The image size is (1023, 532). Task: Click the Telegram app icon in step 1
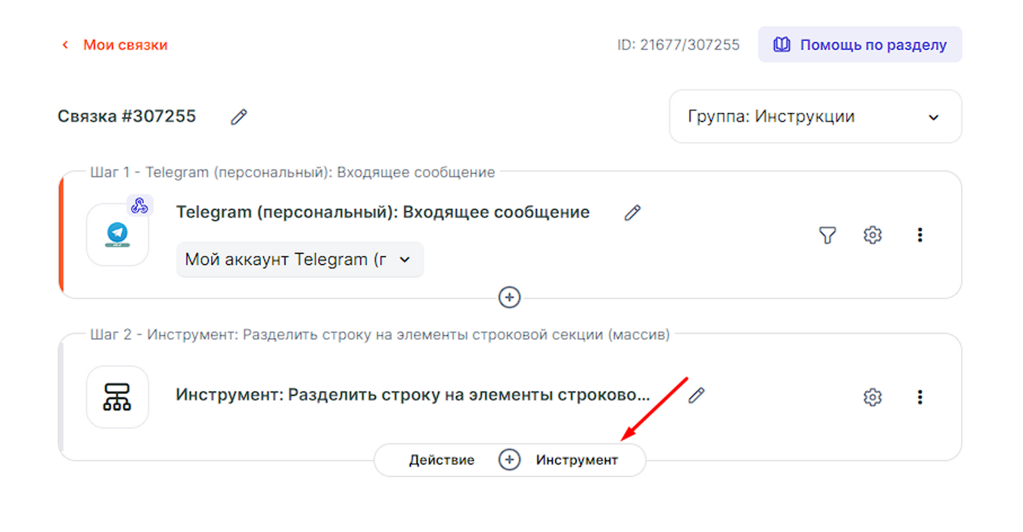point(118,235)
